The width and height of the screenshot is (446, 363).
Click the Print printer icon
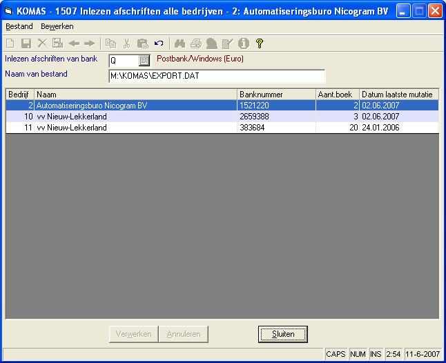coord(196,43)
